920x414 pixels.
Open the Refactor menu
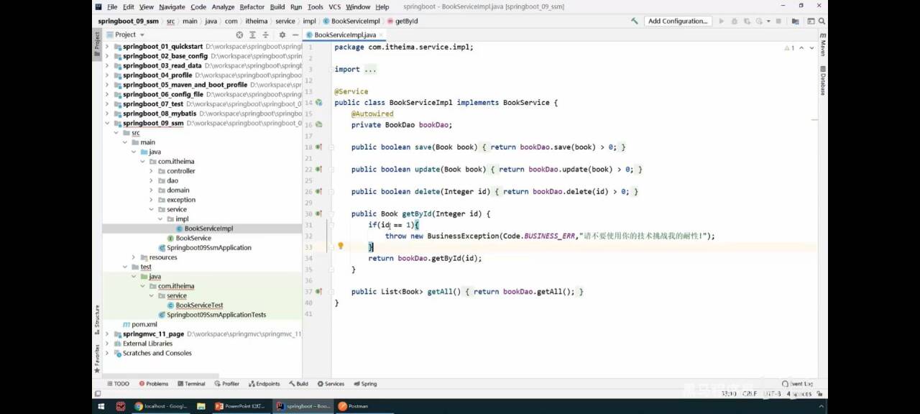click(x=252, y=6)
